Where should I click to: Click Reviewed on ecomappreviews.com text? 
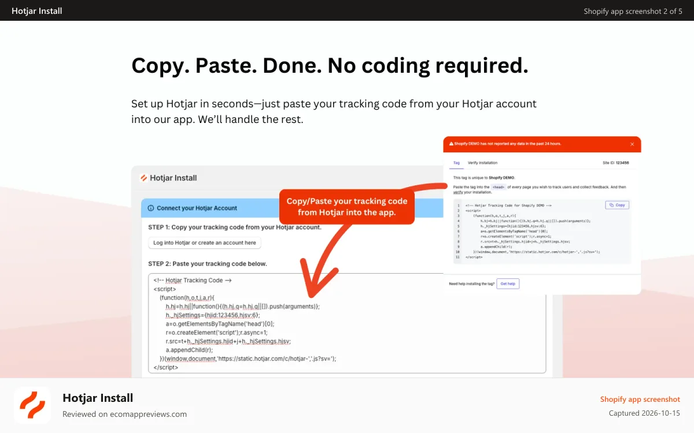pos(125,414)
